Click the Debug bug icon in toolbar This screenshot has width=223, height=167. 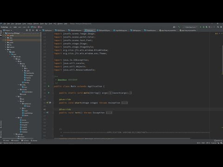pyautogui.click(x=203, y=27)
